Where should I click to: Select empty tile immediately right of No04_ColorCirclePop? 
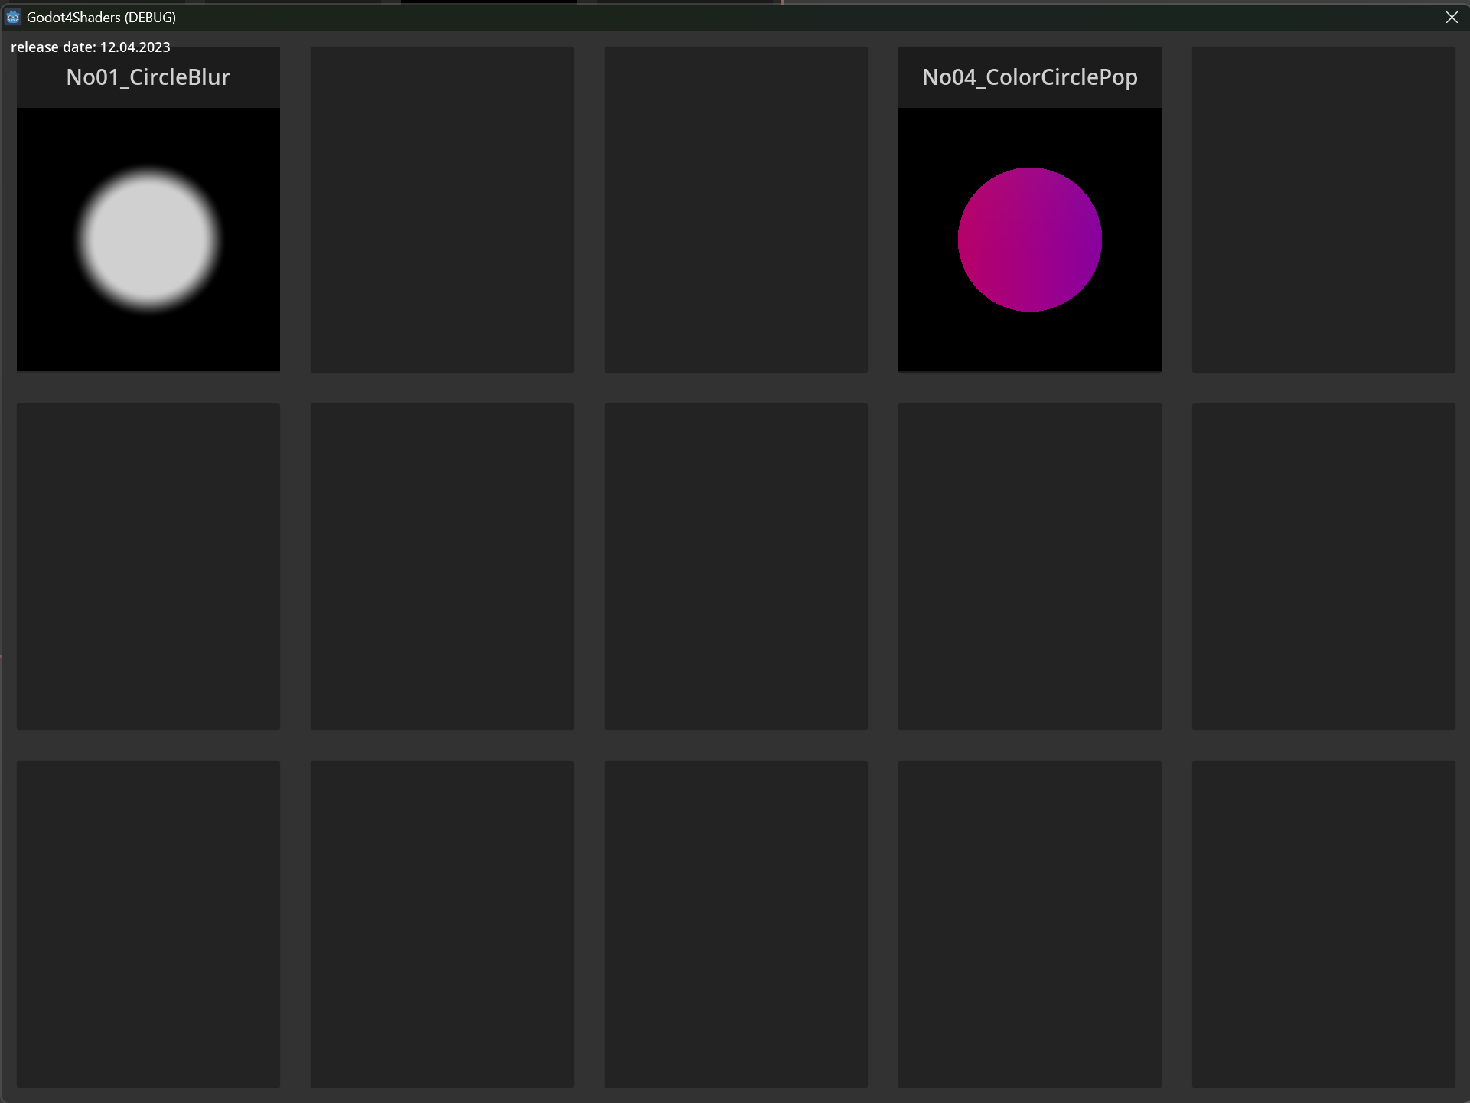(x=1323, y=209)
